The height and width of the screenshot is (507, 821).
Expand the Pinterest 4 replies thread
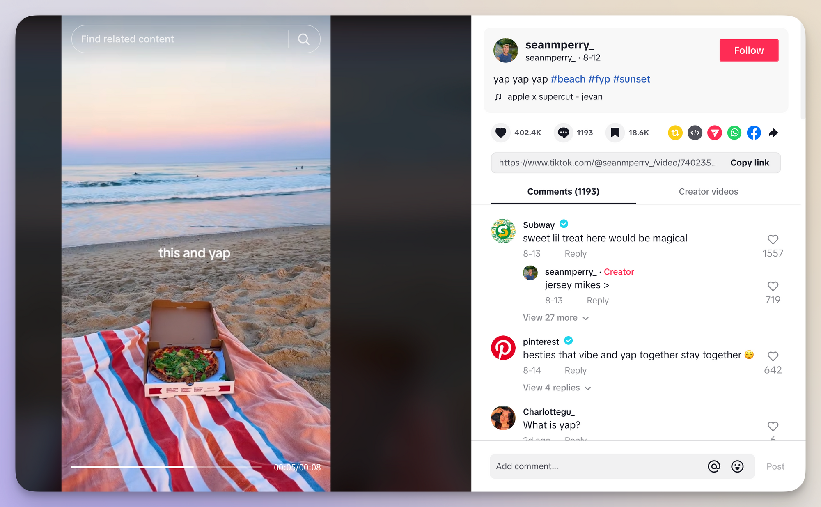[x=555, y=387]
